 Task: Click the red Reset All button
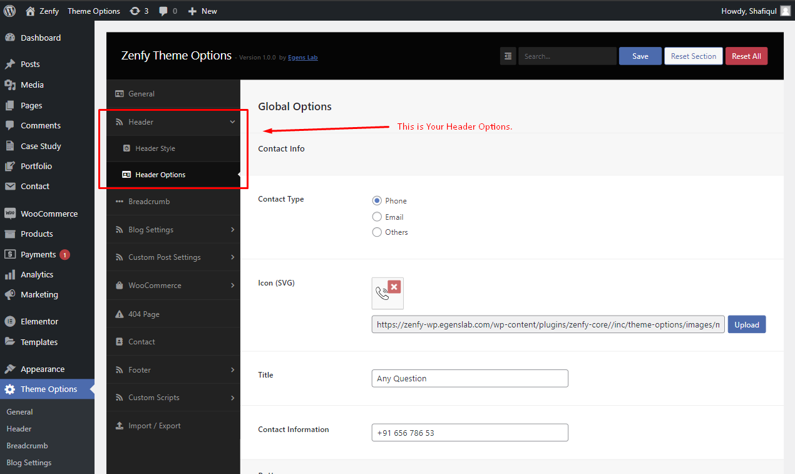click(x=746, y=56)
